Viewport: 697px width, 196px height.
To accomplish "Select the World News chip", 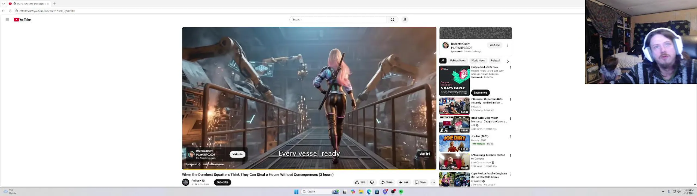I will click(478, 60).
